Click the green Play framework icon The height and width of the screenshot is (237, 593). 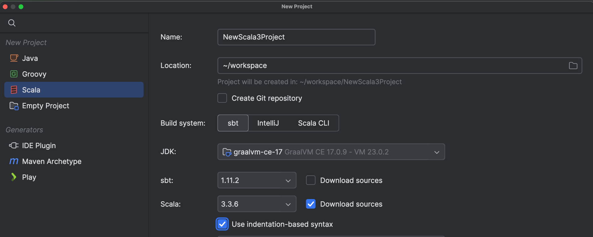(14, 177)
